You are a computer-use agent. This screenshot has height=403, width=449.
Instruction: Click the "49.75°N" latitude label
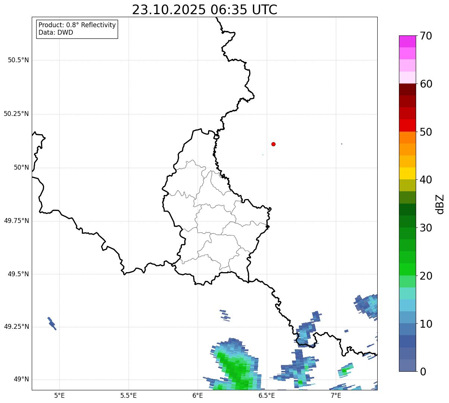pos(16,221)
